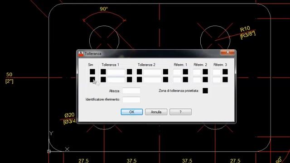Viewport: 290px width, 163px height.
Task: Open second-row Riferim. 3 material condition box
Action: point(225,80)
